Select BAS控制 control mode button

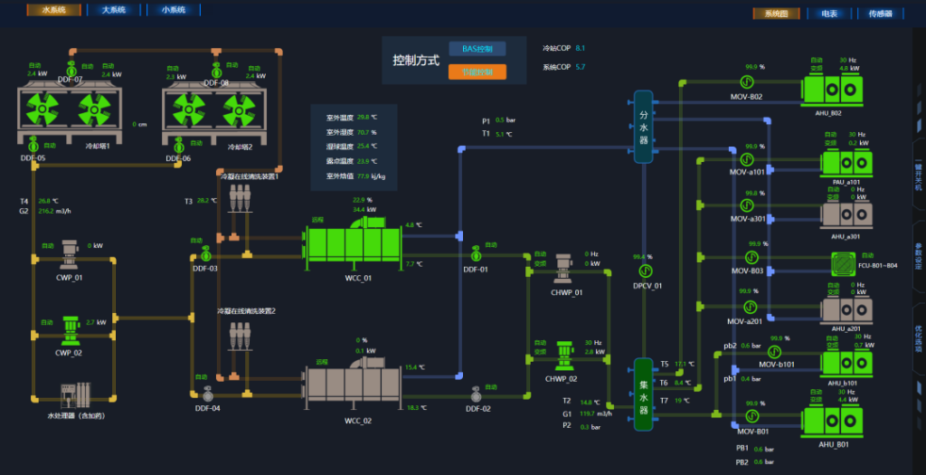(477, 49)
